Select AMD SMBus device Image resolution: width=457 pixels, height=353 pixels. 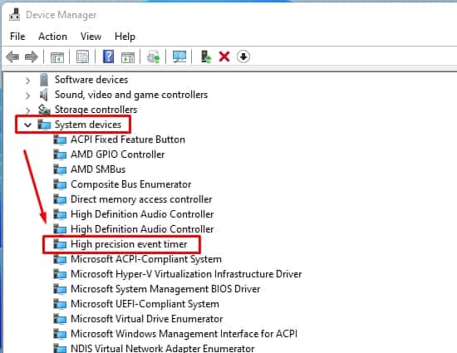[x=98, y=169]
